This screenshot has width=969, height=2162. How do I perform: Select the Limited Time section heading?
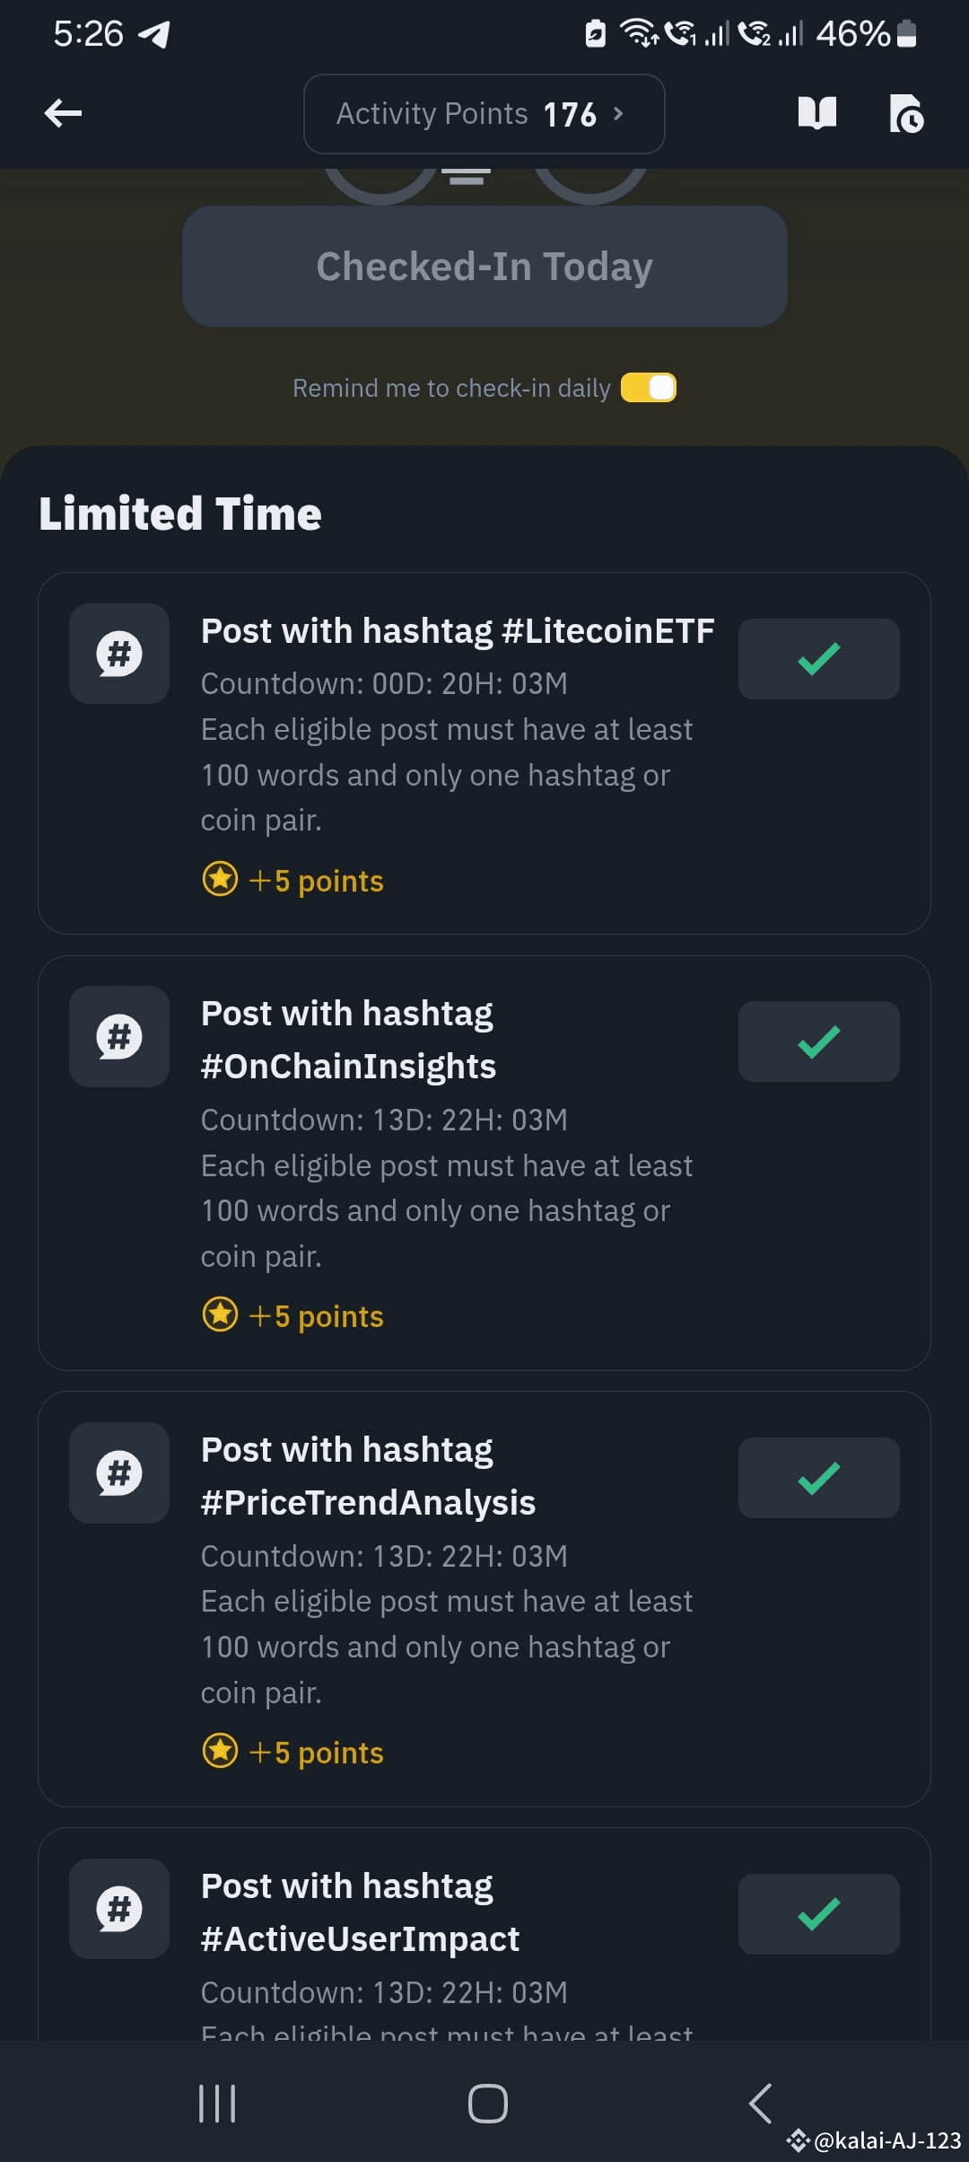click(180, 514)
